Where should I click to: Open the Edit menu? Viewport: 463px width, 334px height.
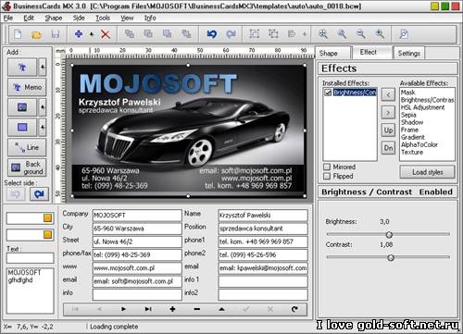(29, 18)
